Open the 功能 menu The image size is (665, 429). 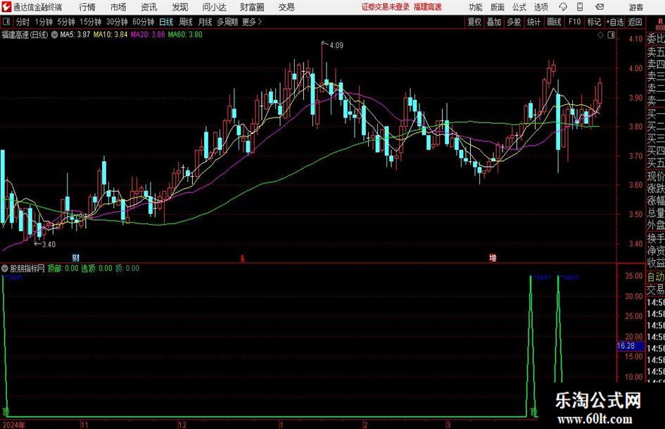(476, 7)
